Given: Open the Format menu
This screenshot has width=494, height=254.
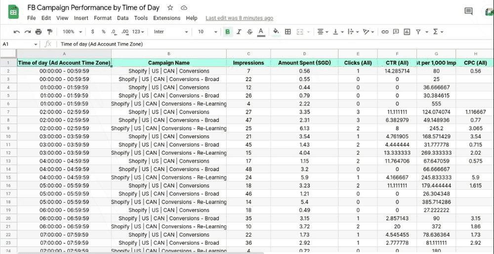Looking at the screenshot, I should click(x=103, y=18).
